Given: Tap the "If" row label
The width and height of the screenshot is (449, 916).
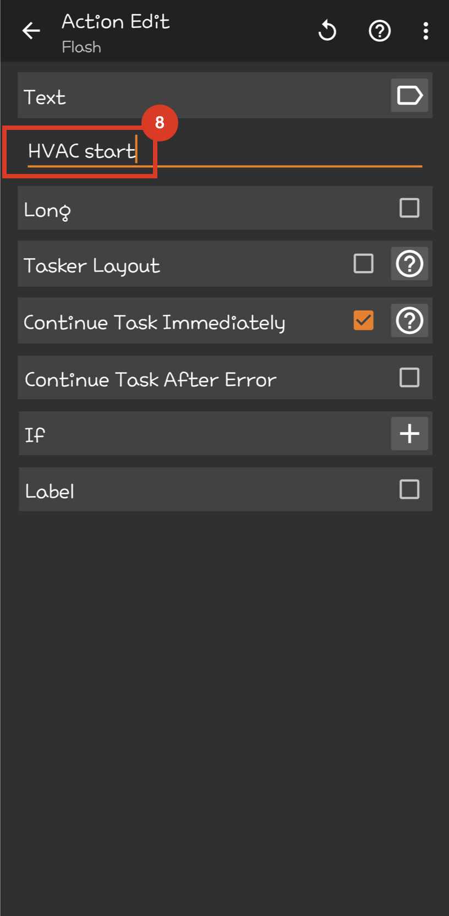Looking at the screenshot, I should tap(35, 435).
